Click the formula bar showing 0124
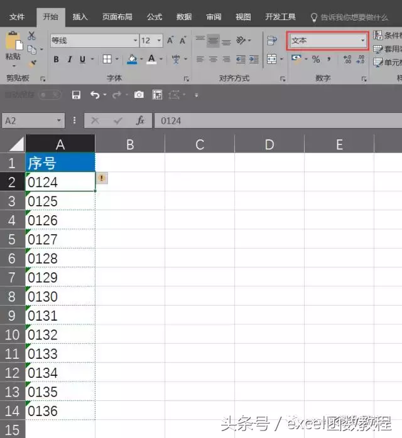Screen dimensions: 402x438 [x=278, y=120]
